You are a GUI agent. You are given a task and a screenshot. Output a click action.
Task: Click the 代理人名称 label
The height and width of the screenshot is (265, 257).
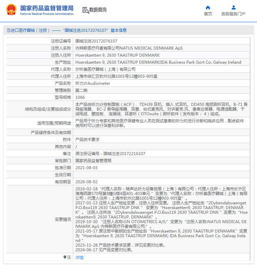pyautogui.click(x=61, y=69)
